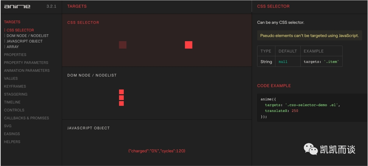Click the code example block
This screenshot has height=166, width=368.
point(312,107)
